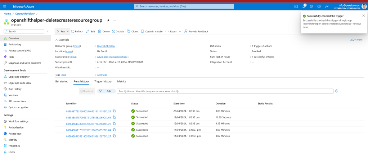The height and width of the screenshot is (158, 368).
Task: Open the top bar feedback icon
Action: point(327,6)
